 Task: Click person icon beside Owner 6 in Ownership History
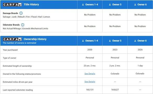135,41
